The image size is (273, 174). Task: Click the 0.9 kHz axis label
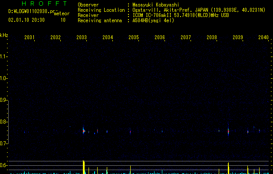pos(4,100)
